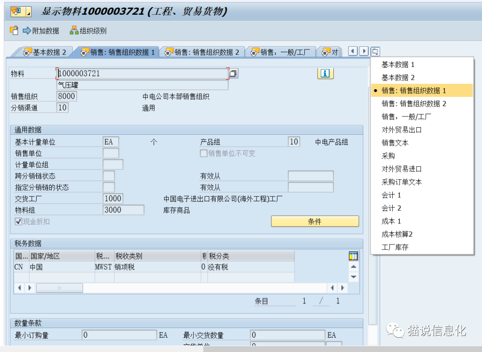482x352 pixels.
Task: Click the 组织级别 hierarchy icon
Action: coord(74,31)
